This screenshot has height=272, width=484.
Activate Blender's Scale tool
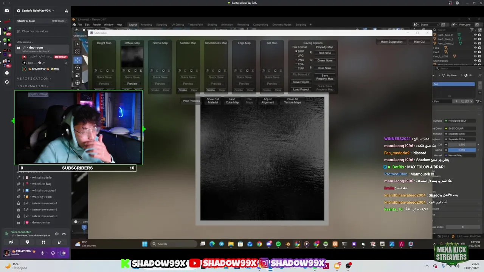pyautogui.click(x=78, y=75)
